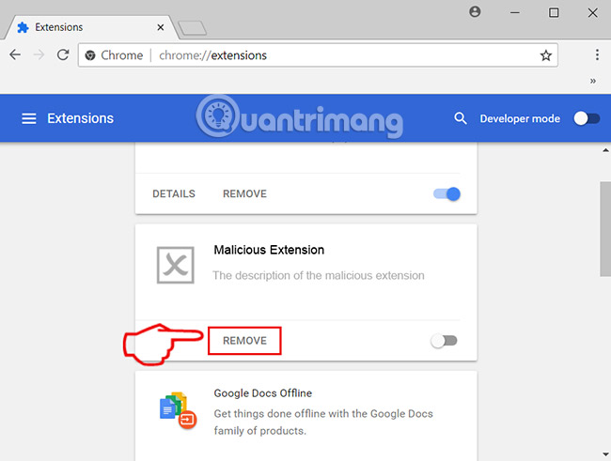Viewport: 611px width, 461px height.
Task: Maximize the Chrome window
Action: click(x=554, y=12)
